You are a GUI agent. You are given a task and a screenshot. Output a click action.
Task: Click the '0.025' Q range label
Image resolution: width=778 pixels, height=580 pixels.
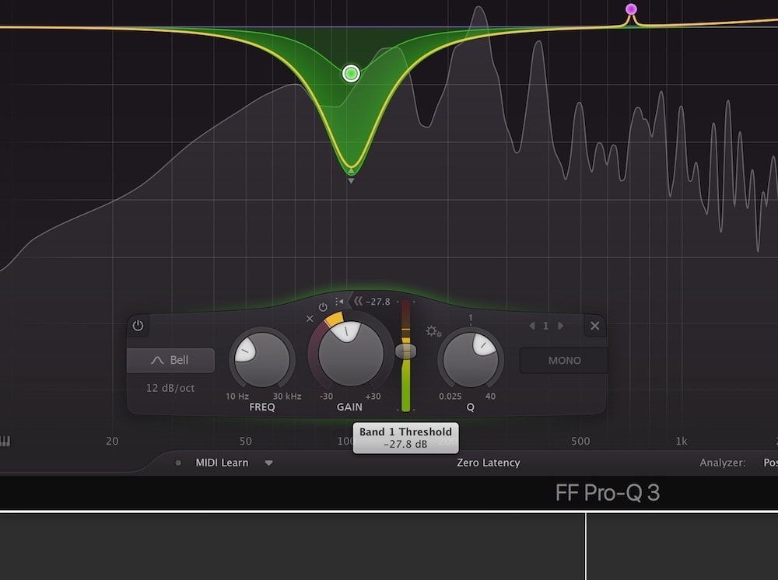click(450, 396)
